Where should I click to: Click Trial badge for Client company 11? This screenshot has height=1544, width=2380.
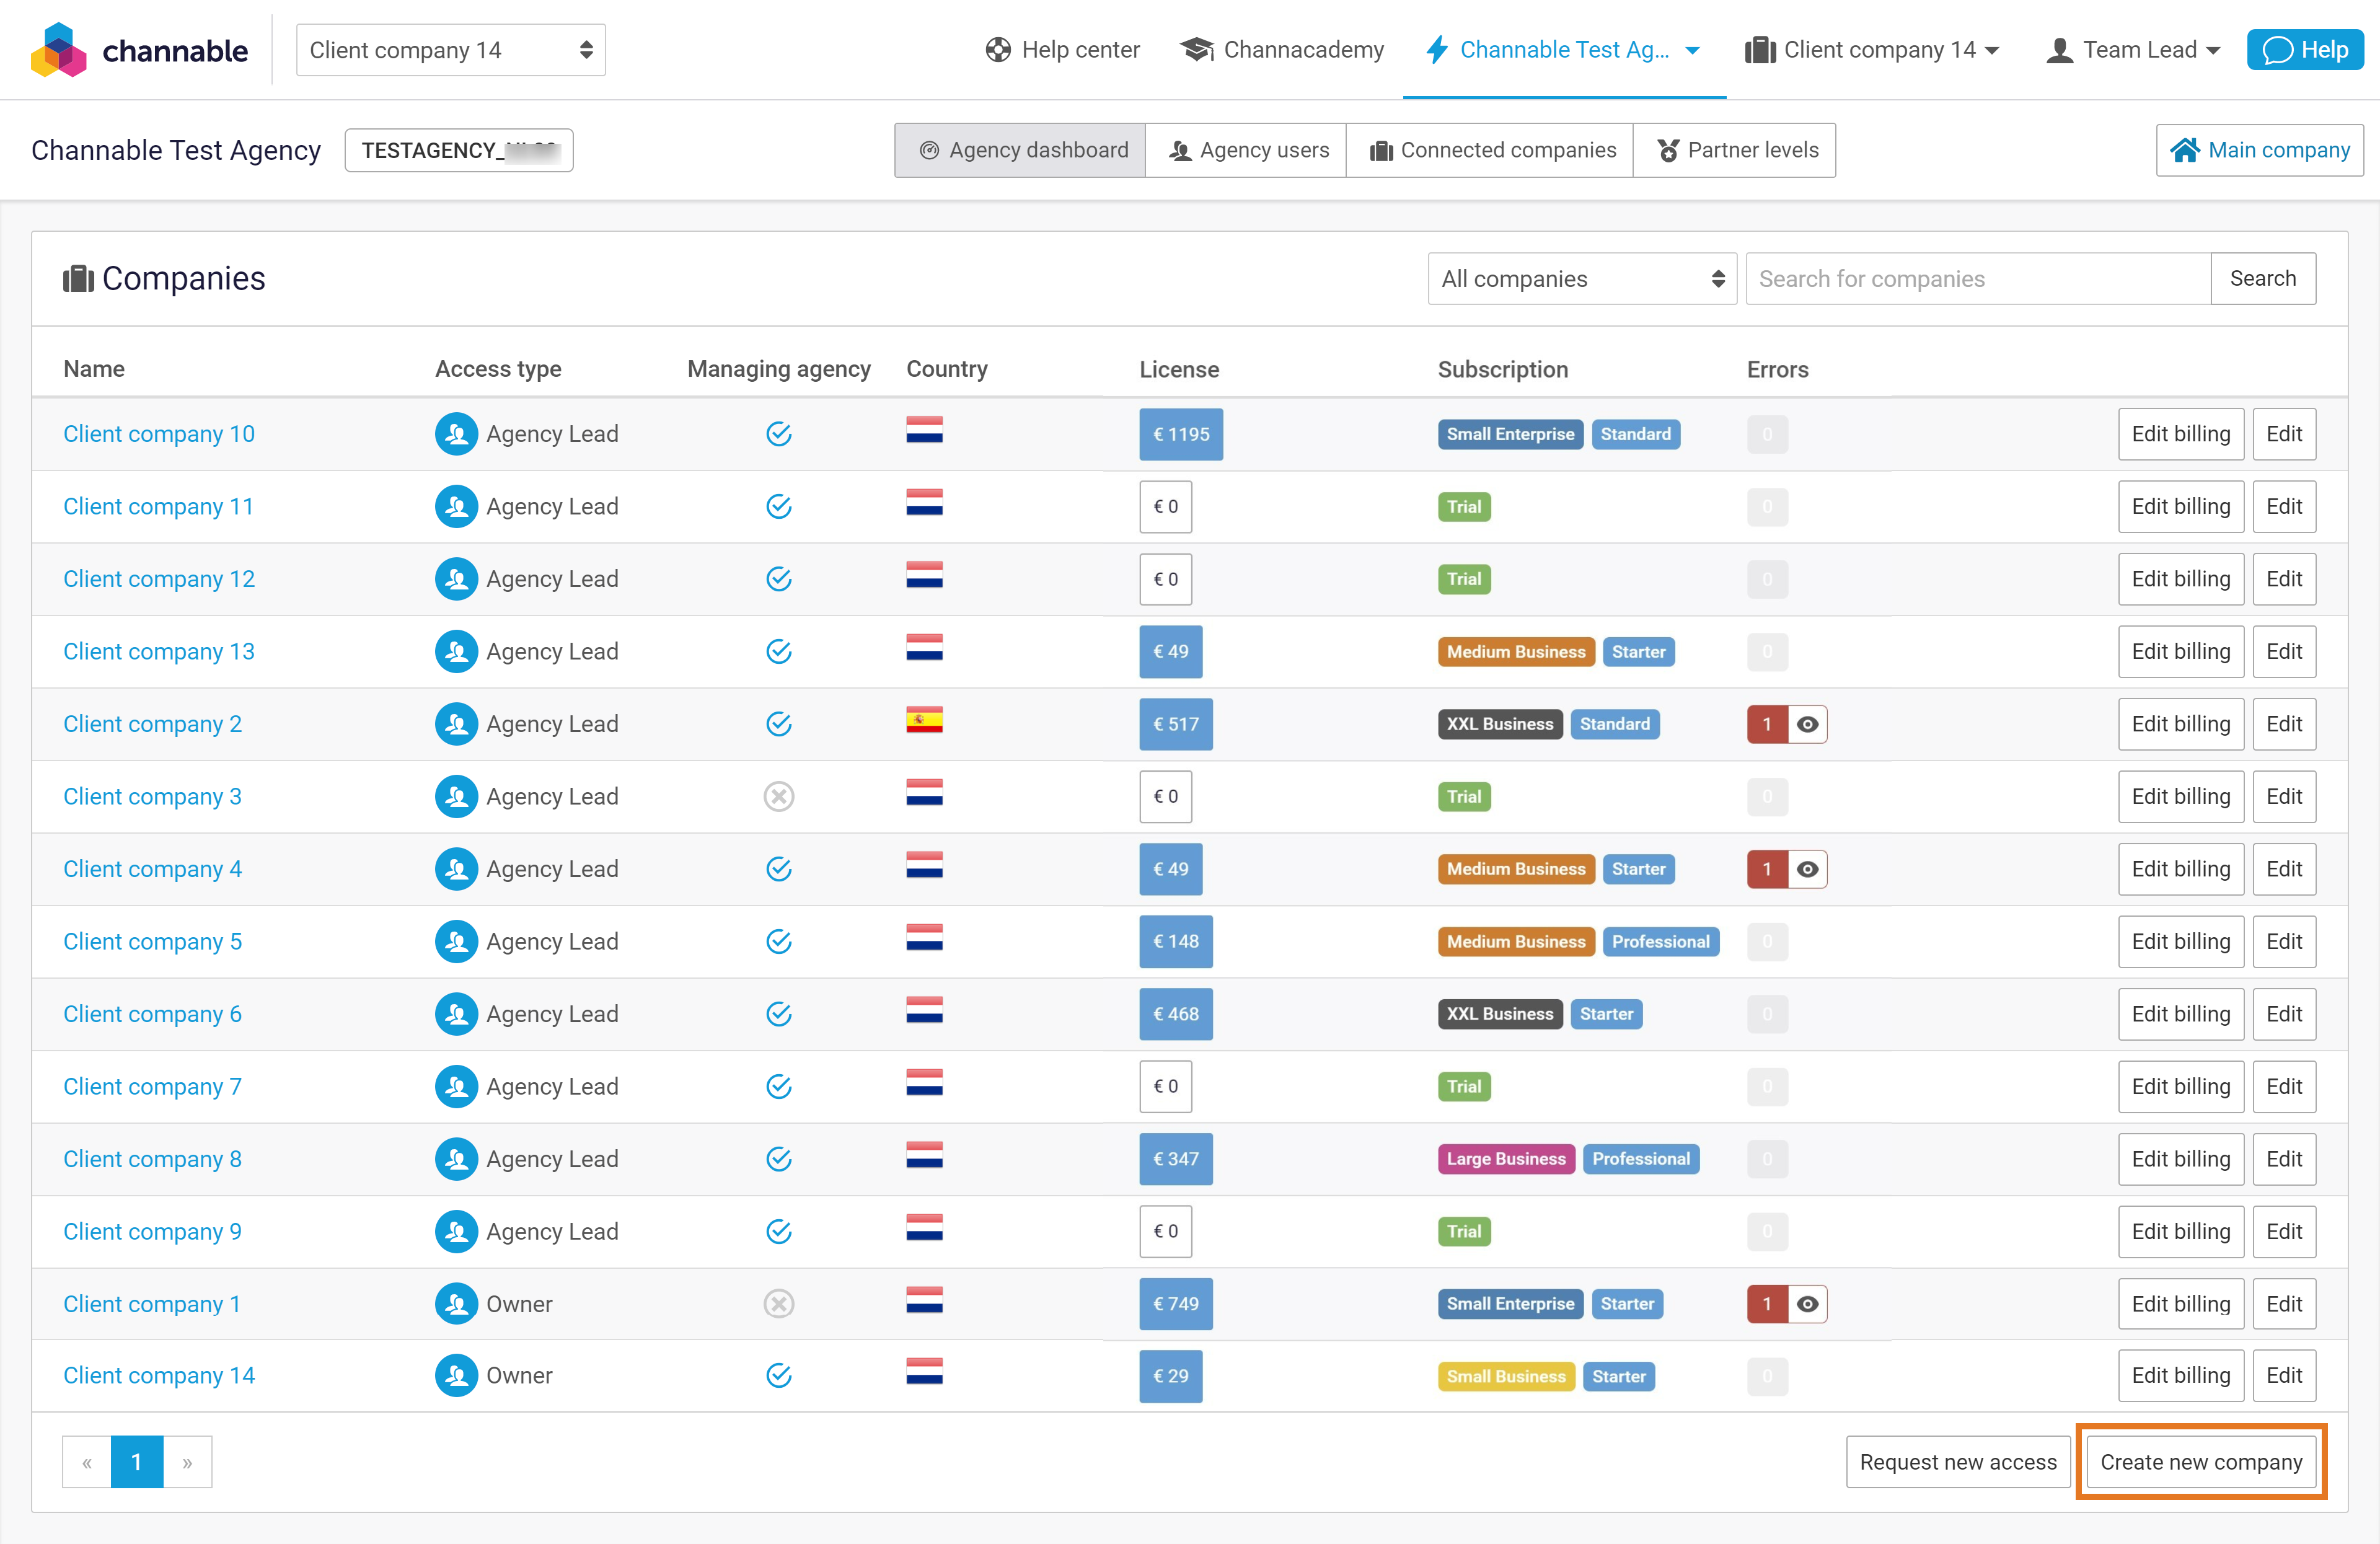(1464, 507)
